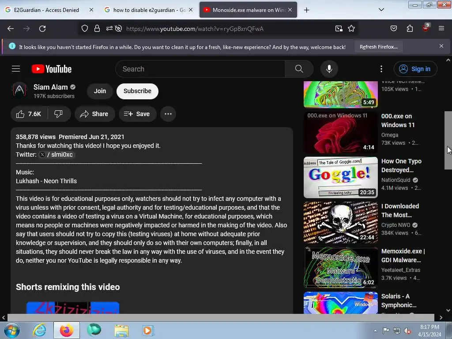Open the slmi0xc Twitter link

click(x=56, y=155)
